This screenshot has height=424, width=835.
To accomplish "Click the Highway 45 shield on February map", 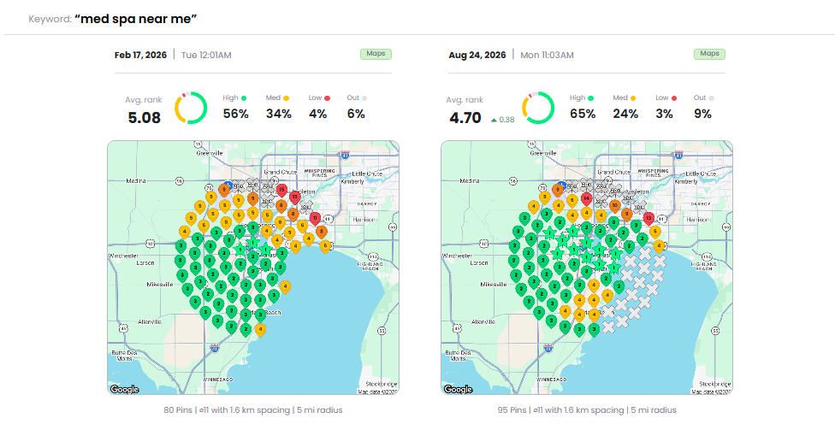I will click(x=123, y=329).
